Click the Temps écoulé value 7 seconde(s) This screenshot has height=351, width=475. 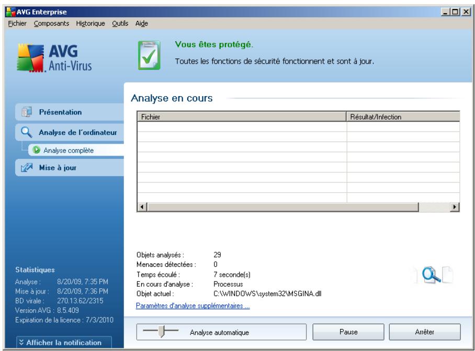[x=232, y=274]
